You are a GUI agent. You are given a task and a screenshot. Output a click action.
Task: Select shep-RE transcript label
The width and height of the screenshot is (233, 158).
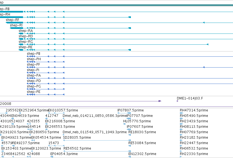click(25, 47)
